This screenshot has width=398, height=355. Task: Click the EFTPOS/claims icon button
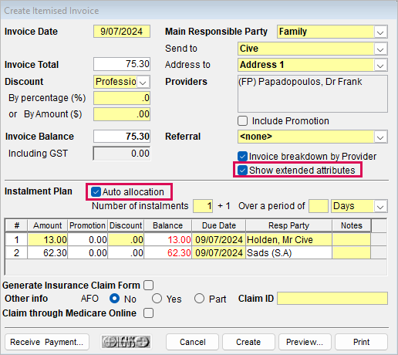[126, 342]
